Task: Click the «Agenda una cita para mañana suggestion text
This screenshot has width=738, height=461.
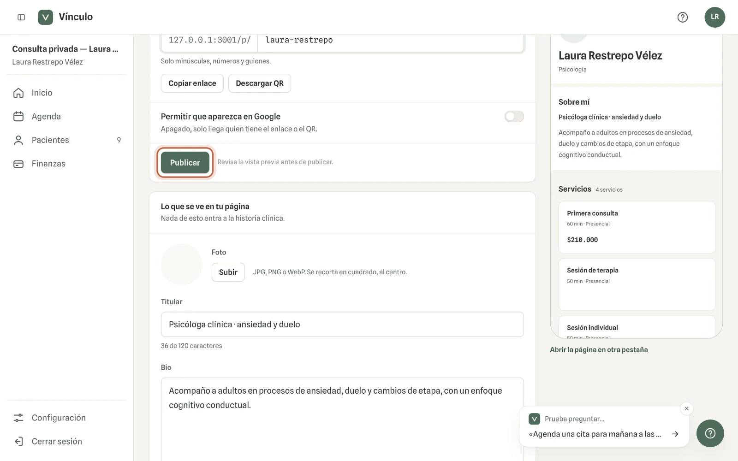Action: point(595,434)
